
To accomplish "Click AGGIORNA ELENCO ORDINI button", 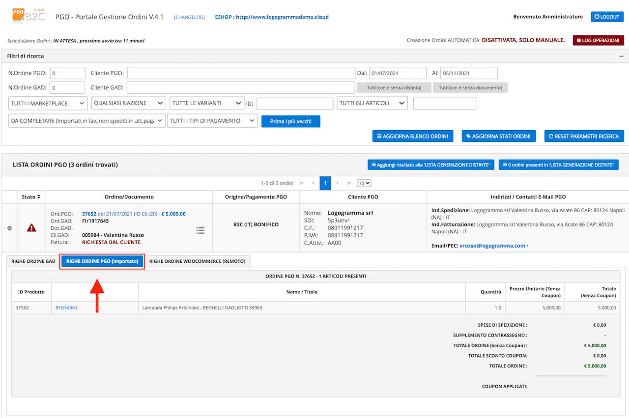I will 413,137.
